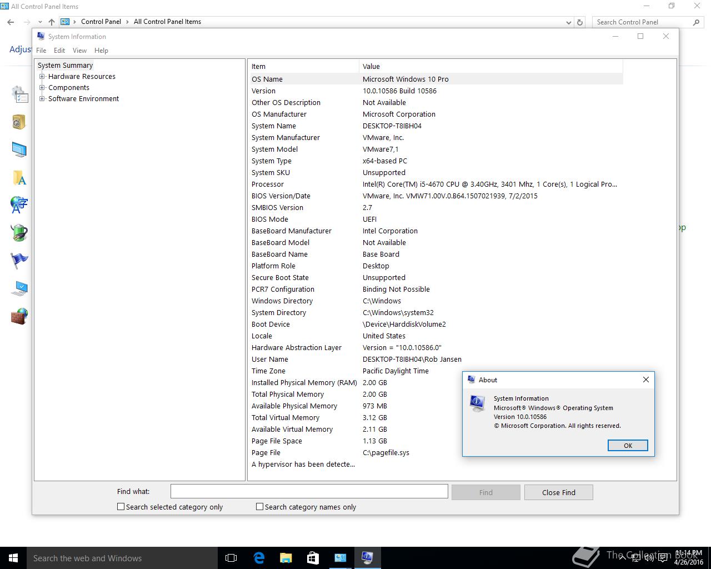Click Control Panel address bar icon

coord(65,22)
